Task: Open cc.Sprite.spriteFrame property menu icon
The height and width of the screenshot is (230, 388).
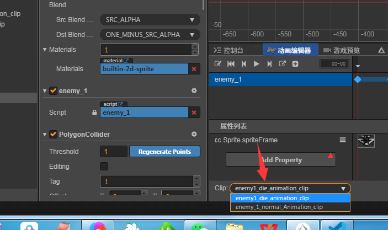Action: 342,140
